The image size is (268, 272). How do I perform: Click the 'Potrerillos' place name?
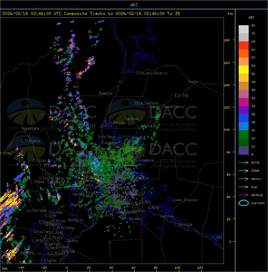point(54,178)
